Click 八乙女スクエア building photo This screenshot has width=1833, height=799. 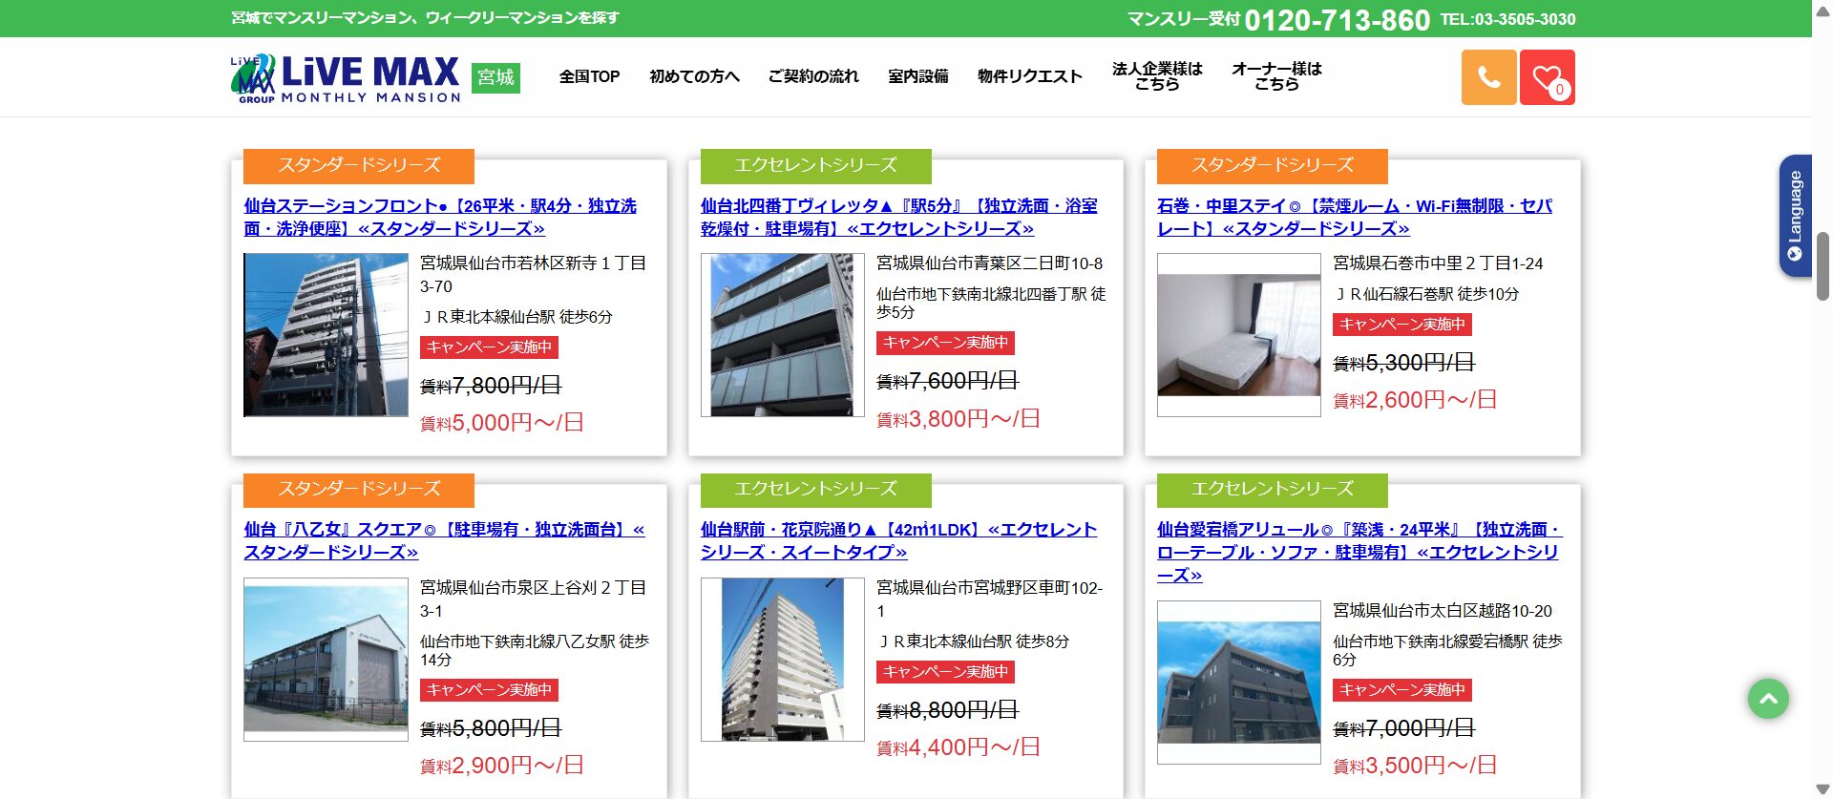(326, 660)
